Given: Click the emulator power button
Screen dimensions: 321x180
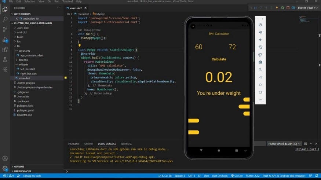Looking at the screenshot, I should click(x=260, y=25).
